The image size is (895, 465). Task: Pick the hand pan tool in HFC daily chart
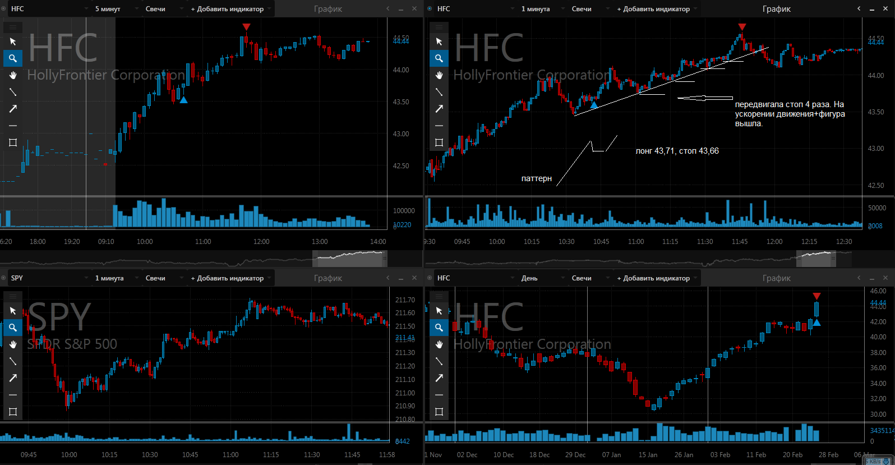coord(439,344)
